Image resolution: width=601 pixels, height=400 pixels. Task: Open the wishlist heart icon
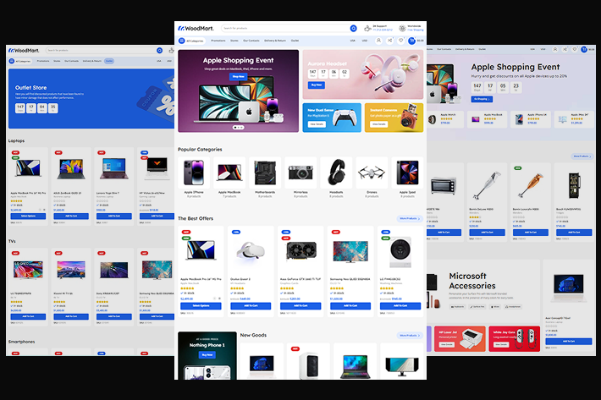pos(400,41)
